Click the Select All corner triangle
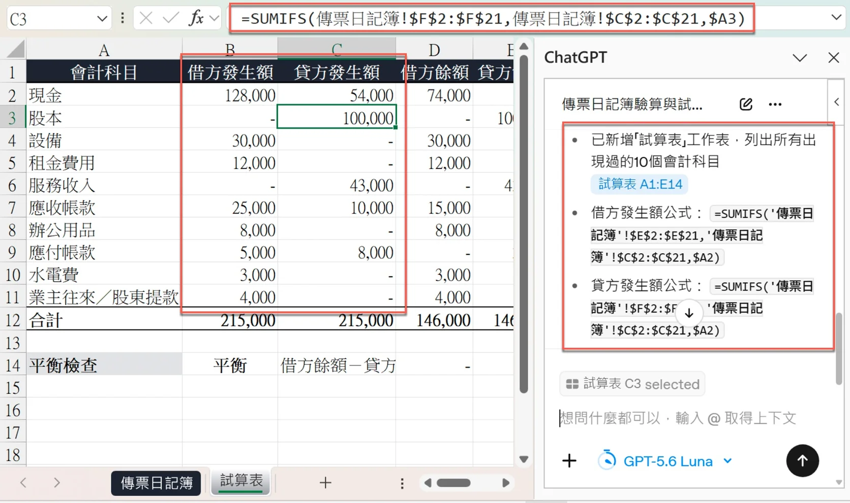Image resolution: width=850 pixels, height=503 pixels. tap(15, 49)
